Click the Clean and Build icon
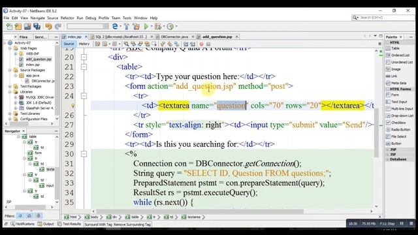The width and height of the screenshot is (418, 235). (x=137, y=26)
